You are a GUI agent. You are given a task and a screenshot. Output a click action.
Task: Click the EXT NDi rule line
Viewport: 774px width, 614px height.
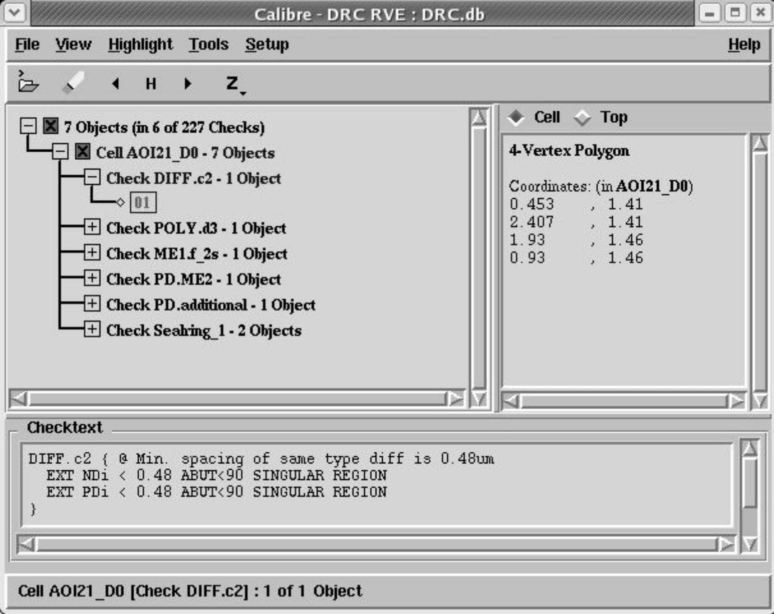pos(216,475)
